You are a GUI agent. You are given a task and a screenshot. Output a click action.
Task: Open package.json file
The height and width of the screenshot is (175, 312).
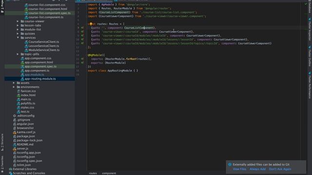coord(26,136)
